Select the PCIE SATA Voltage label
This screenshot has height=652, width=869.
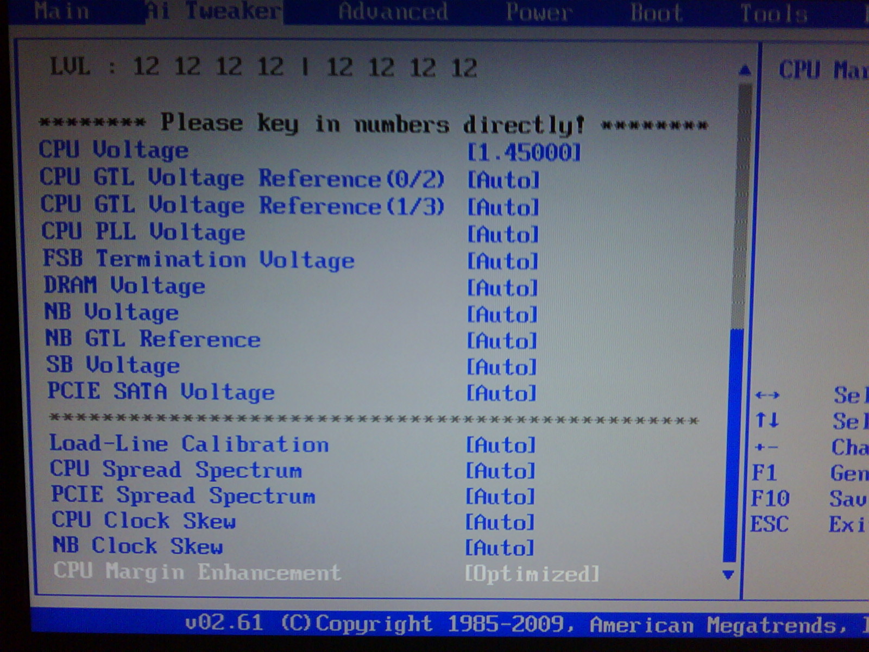pyautogui.click(x=161, y=391)
